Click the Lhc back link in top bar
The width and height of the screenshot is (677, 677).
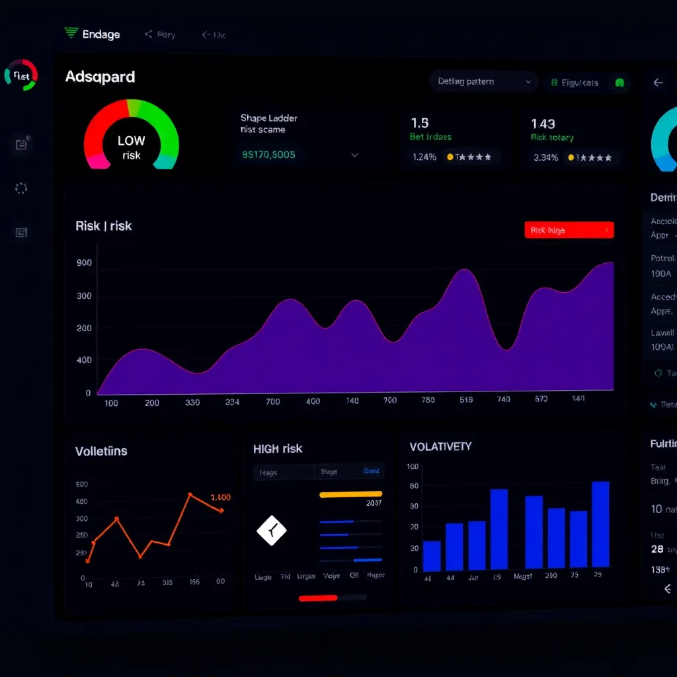(214, 34)
